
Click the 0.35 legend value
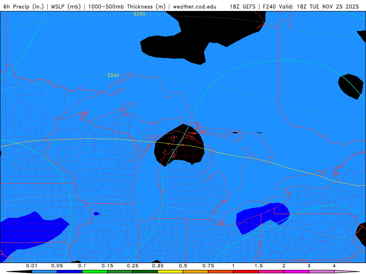pos(158,266)
